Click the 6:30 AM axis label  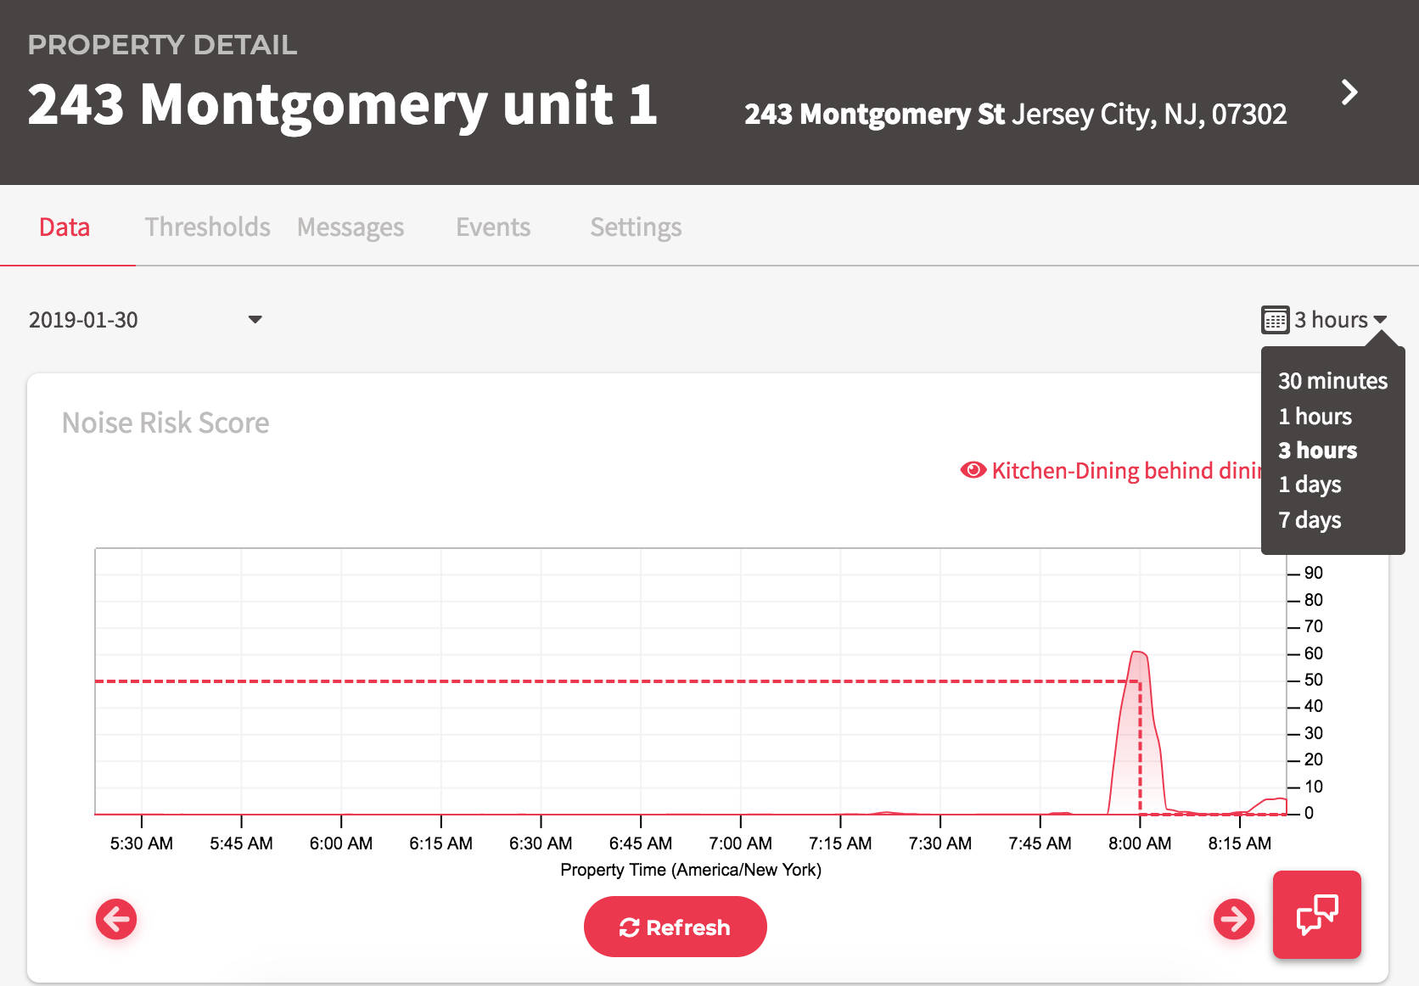[541, 843]
